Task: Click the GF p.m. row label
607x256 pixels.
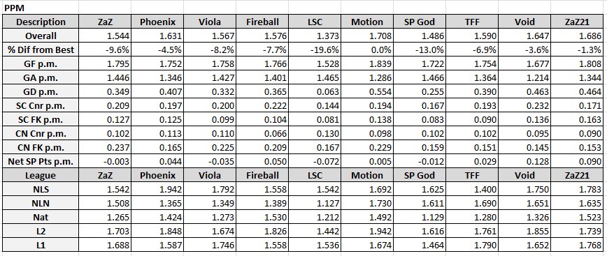Action: pyautogui.click(x=41, y=63)
